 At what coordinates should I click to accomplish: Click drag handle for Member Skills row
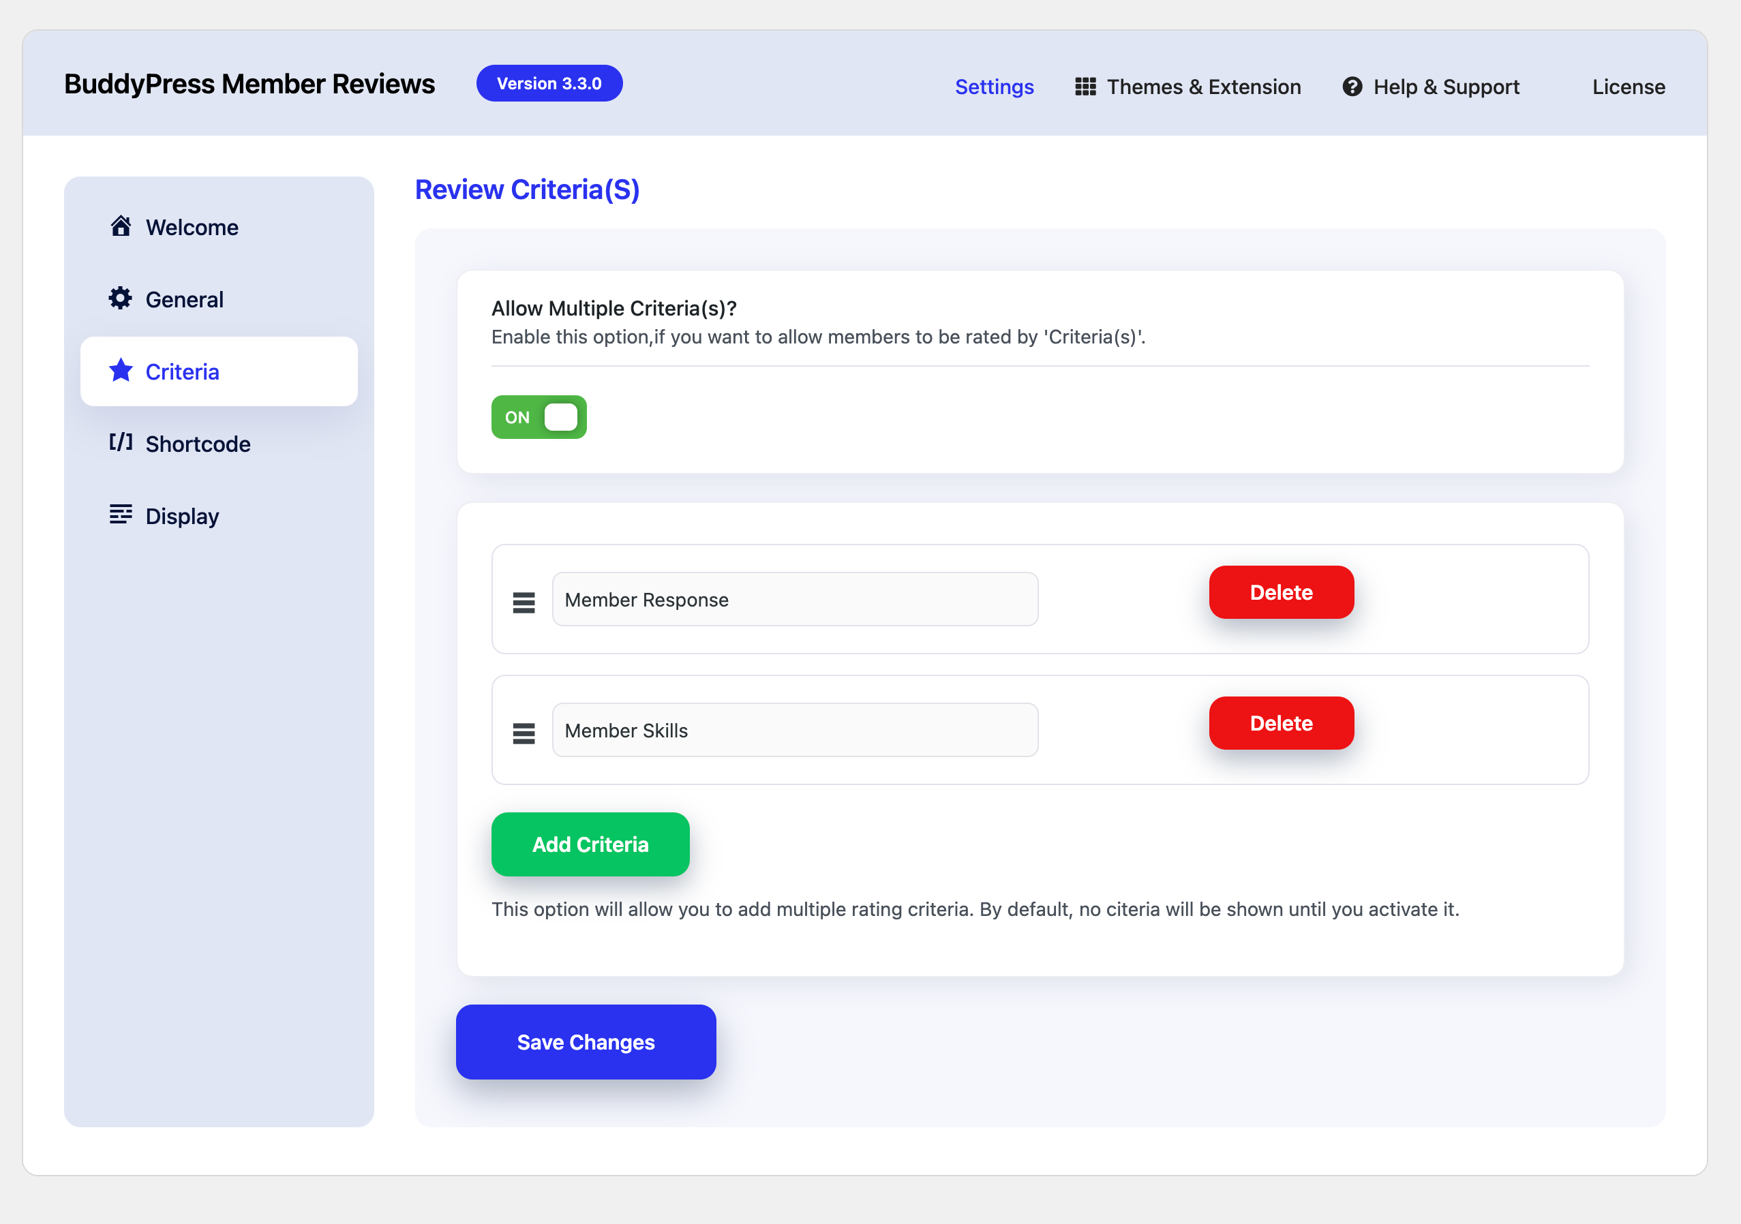click(524, 733)
